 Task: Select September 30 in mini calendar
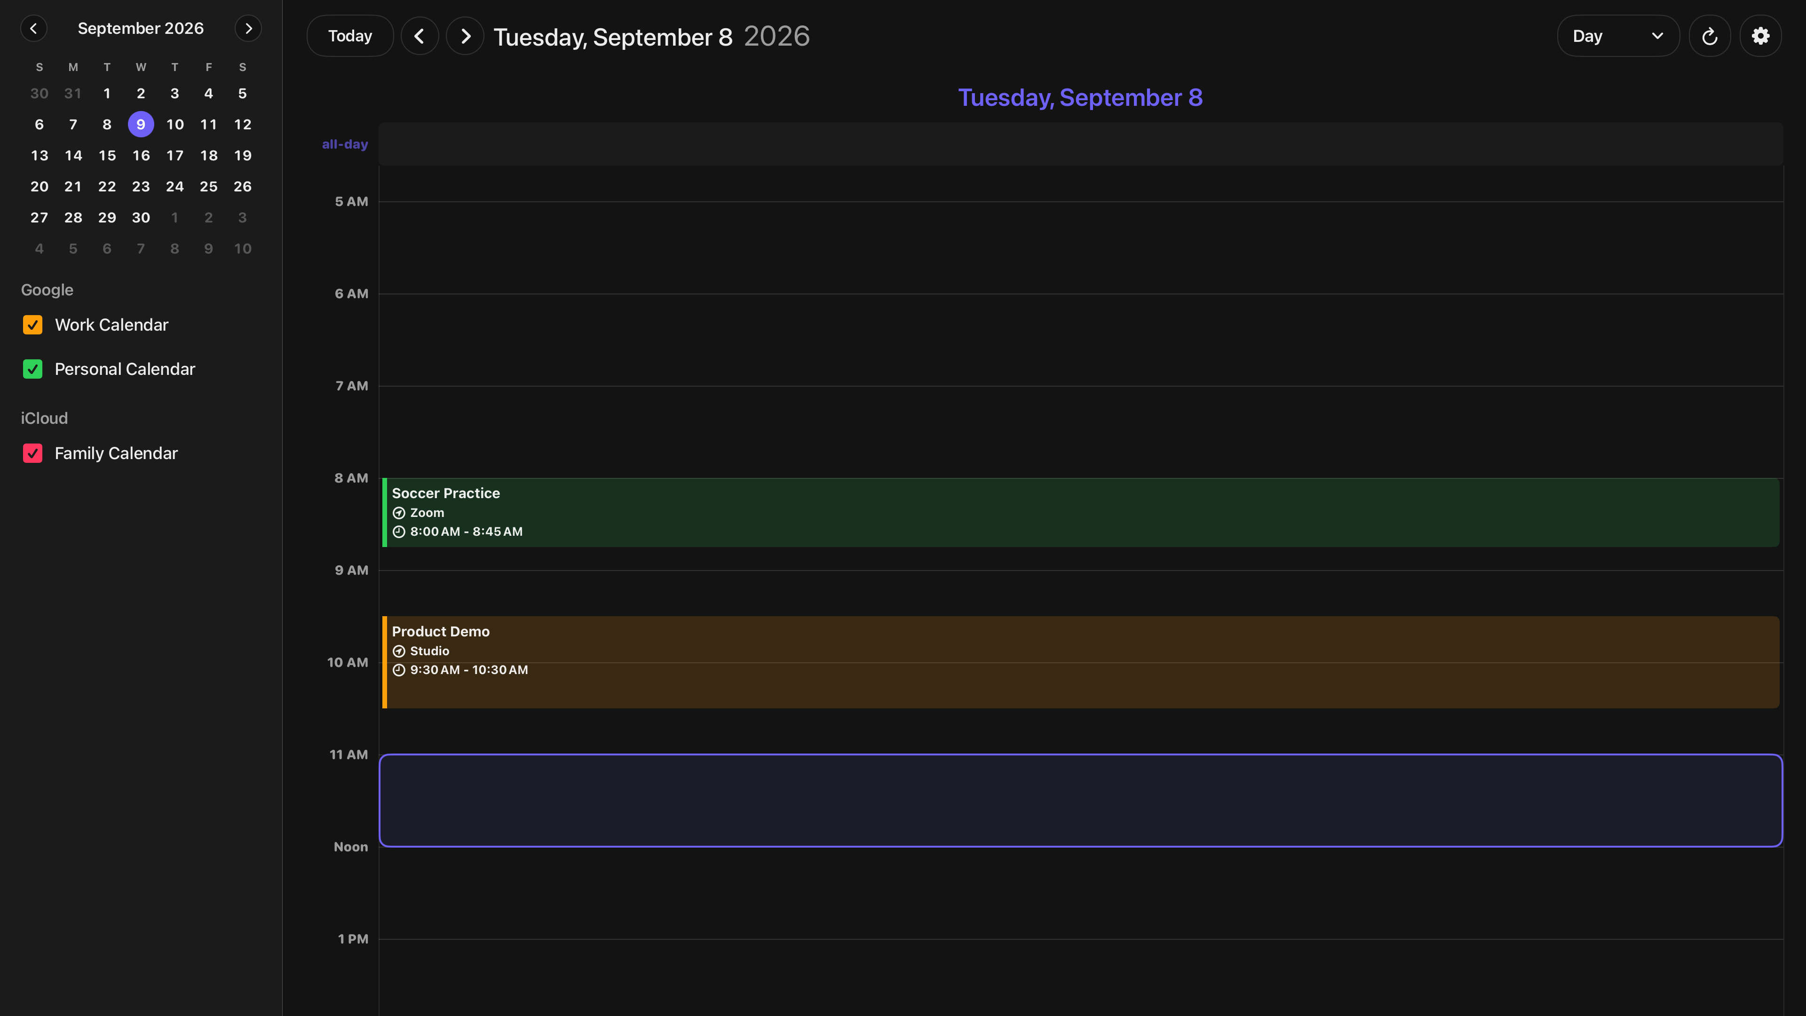pyautogui.click(x=141, y=217)
